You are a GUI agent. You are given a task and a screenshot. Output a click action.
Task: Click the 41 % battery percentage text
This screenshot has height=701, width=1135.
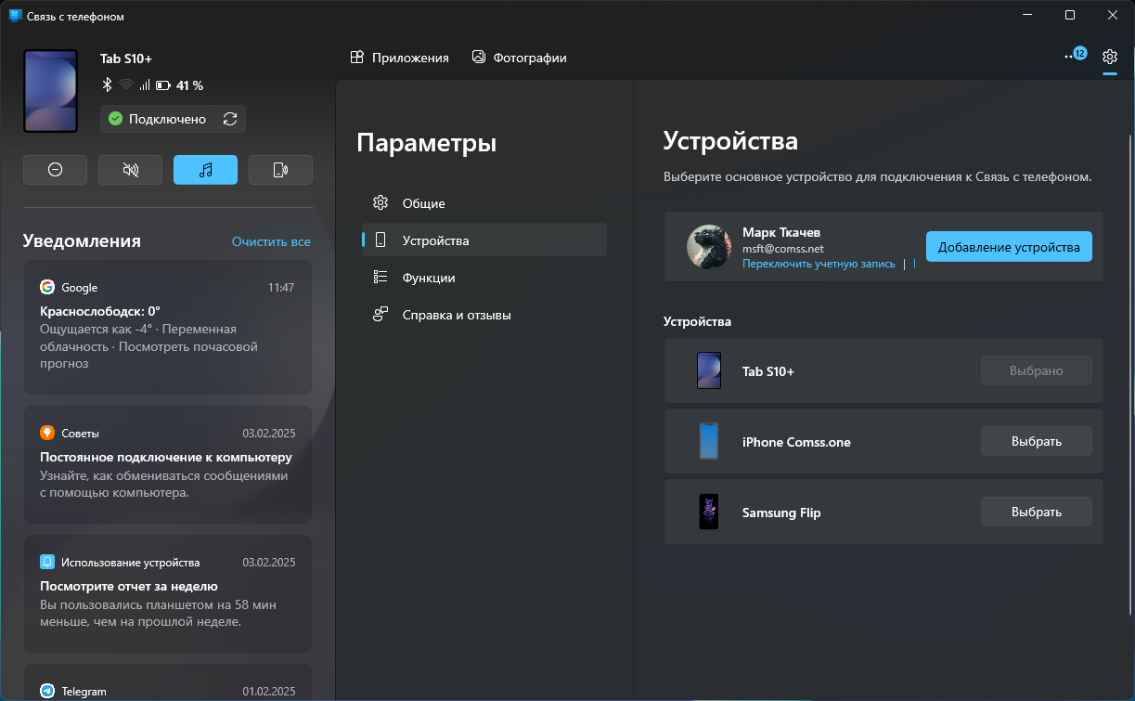click(189, 85)
